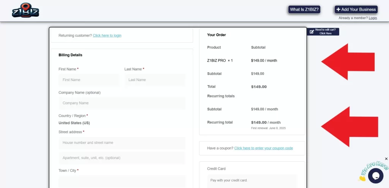
Task: Click the bold Total $149.00 amount
Action: [x=259, y=87]
